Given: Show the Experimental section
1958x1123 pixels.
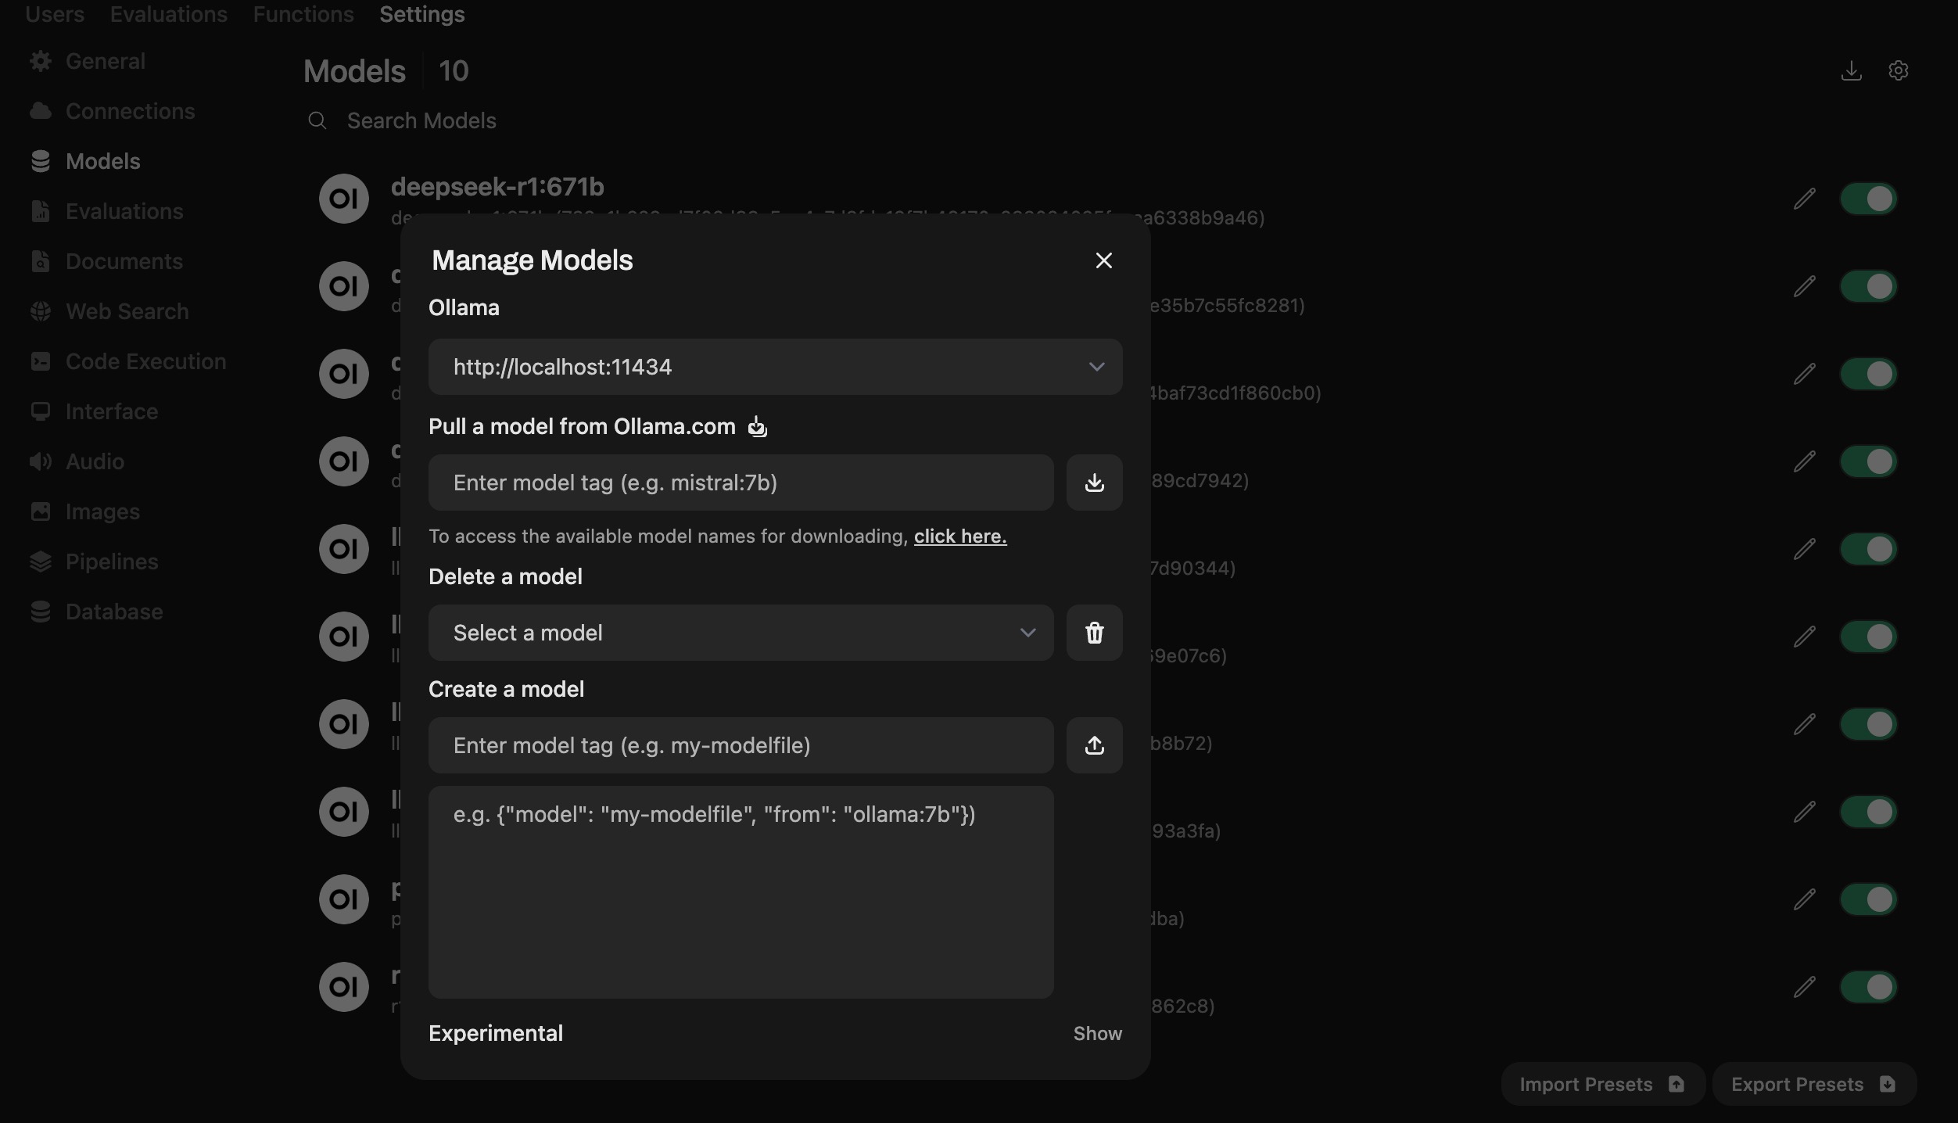Looking at the screenshot, I should [1097, 1034].
